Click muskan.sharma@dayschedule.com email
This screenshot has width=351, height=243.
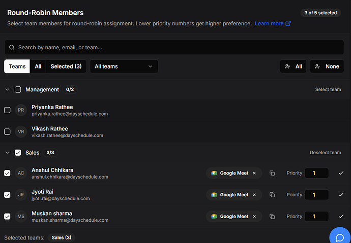point(70,220)
